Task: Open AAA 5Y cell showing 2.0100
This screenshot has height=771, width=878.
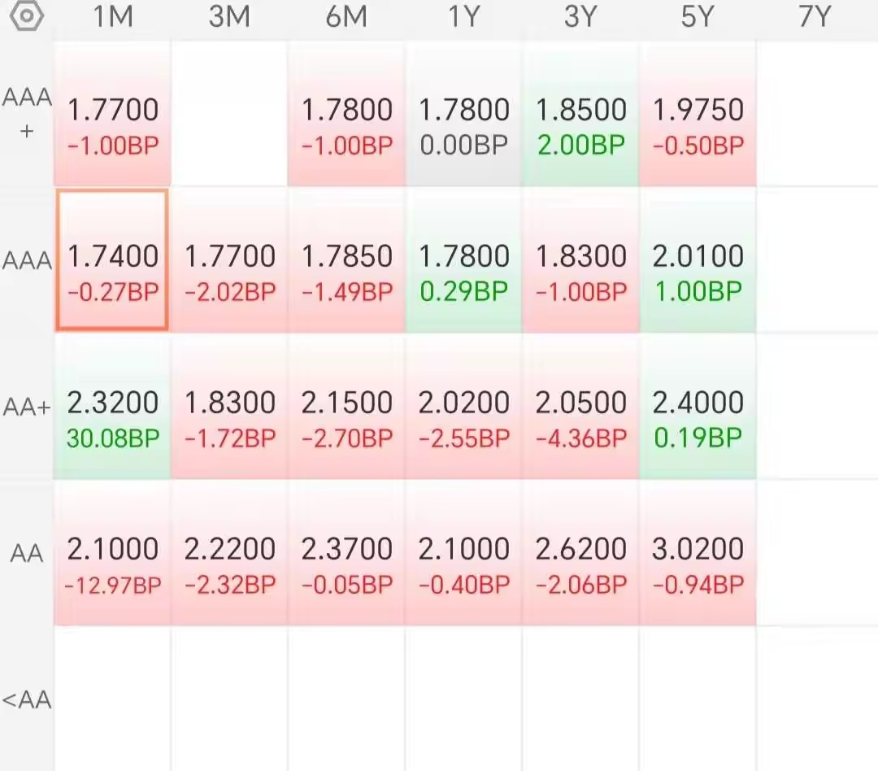Action: point(698,260)
